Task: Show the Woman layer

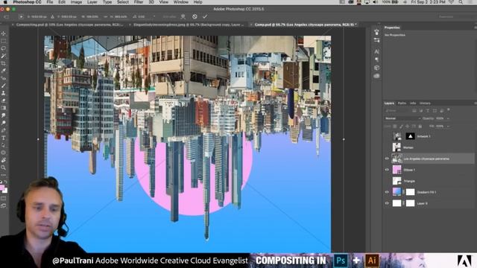Action: coord(387,147)
